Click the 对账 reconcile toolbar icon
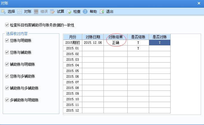 pyautogui.click(x=20, y=12)
